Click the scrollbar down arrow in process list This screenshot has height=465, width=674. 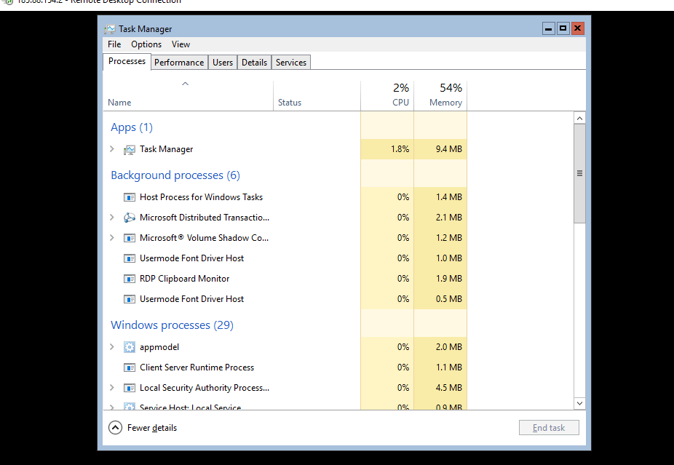tap(579, 403)
